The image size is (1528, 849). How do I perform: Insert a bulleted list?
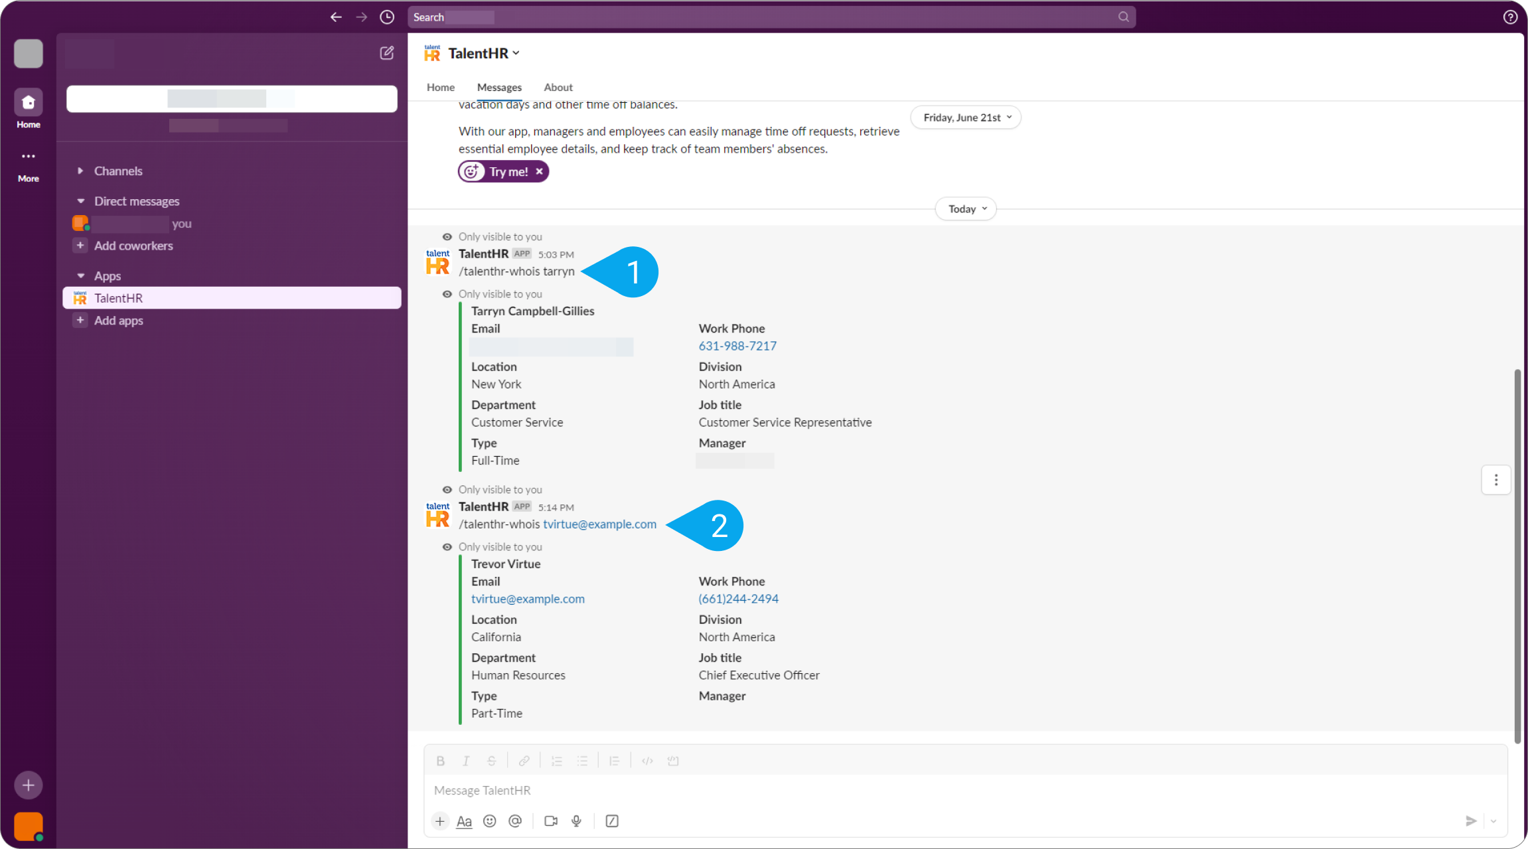pyautogui.click(x=582, y=761)
